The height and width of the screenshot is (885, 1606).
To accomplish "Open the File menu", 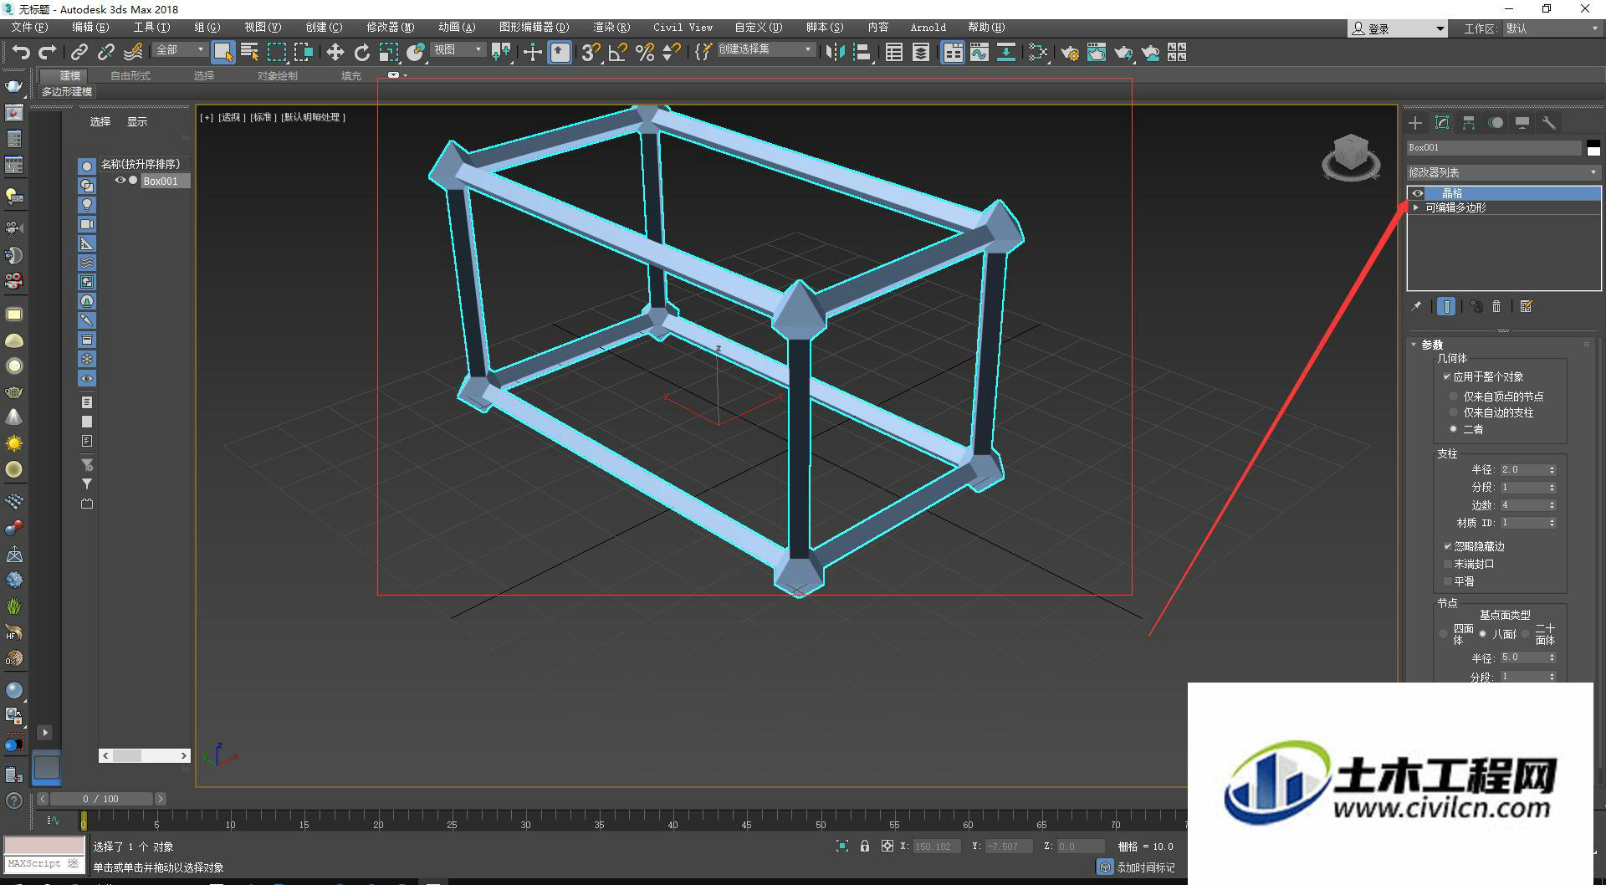I will pos(29,28).
